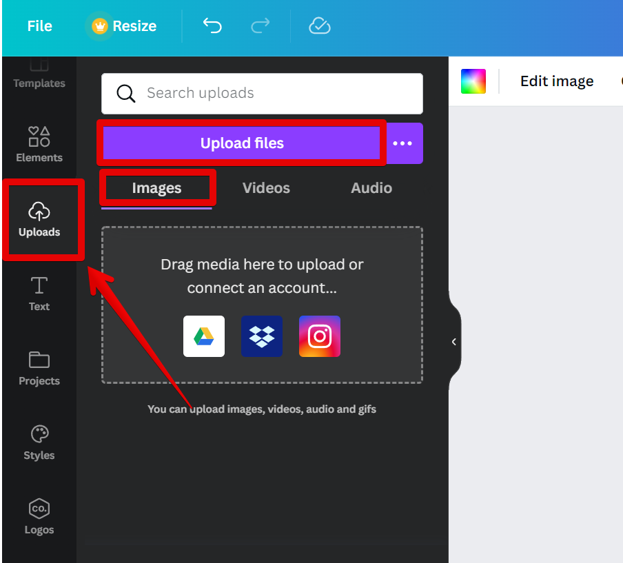This screenshot has height=563, width=623.
Task: Open the Styles sidebar panel
Action: [39, 443]
